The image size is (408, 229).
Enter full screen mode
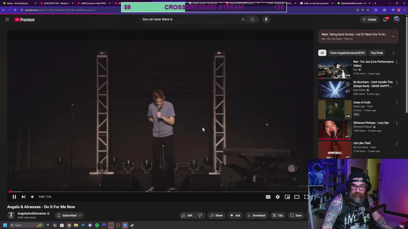tap(306, 197)
